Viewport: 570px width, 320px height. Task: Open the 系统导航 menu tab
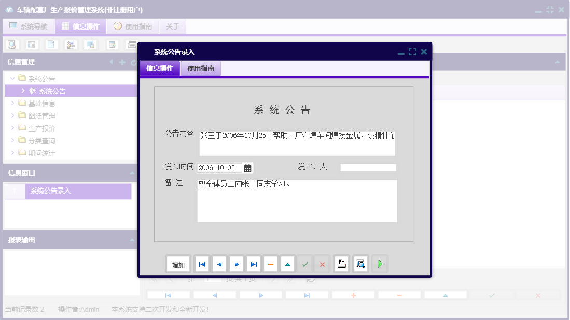click(28, 26)
